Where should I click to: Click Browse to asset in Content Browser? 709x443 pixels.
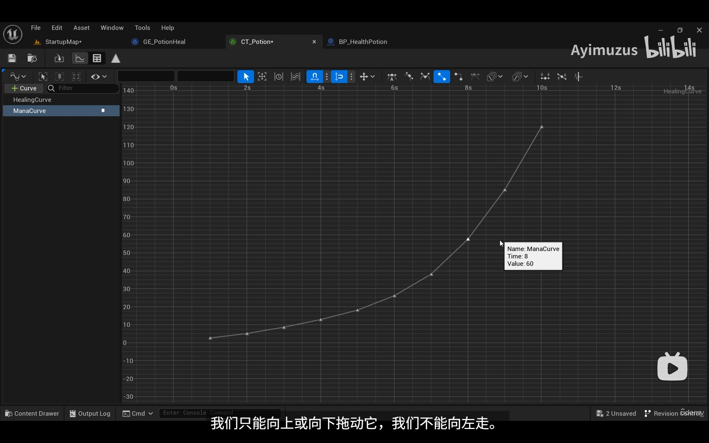point(32,58)
